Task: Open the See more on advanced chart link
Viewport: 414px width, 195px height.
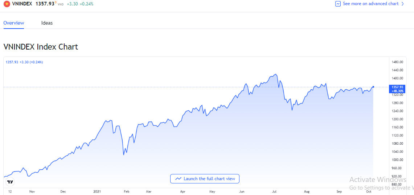Action: click(370, 4)
